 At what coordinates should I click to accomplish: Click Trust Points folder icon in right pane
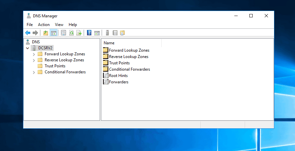[x=106, y=63]
